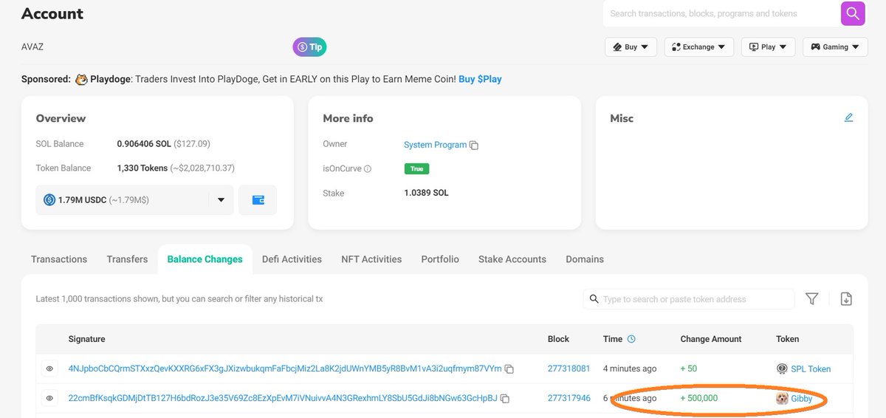Viewport: 886px width, 418px height.
Task: Open block 277318081
Action: tap(569, 369)
